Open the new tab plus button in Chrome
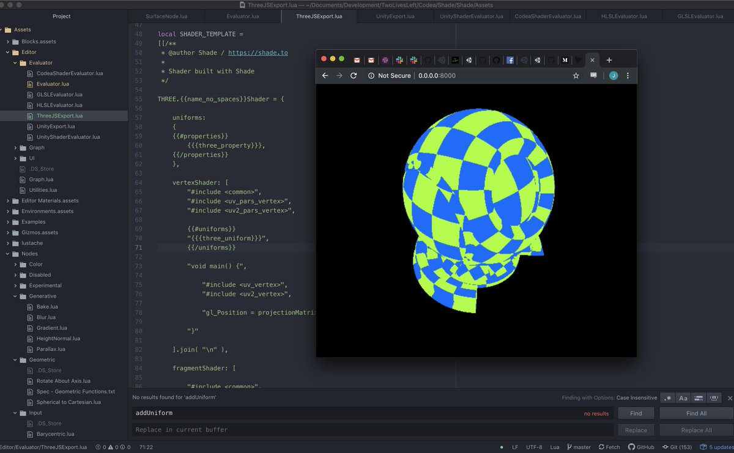 click(x=609, y=60)
